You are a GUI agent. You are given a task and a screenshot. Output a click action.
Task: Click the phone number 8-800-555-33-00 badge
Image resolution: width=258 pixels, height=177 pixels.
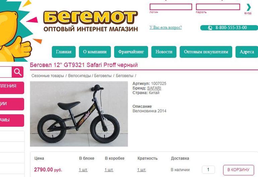point(229,28)
